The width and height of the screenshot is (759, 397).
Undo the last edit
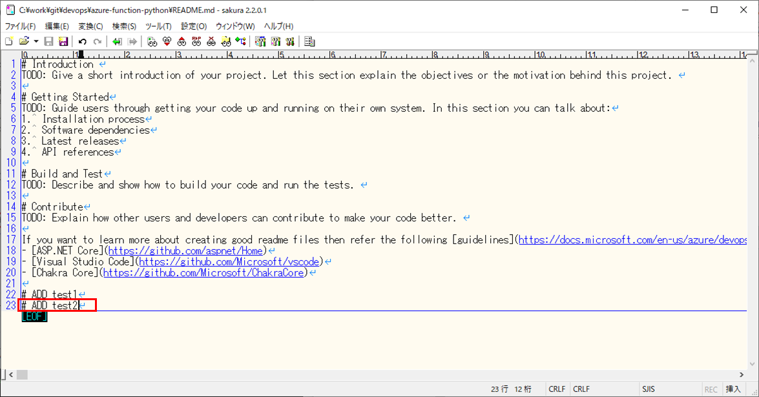(83, 41)
